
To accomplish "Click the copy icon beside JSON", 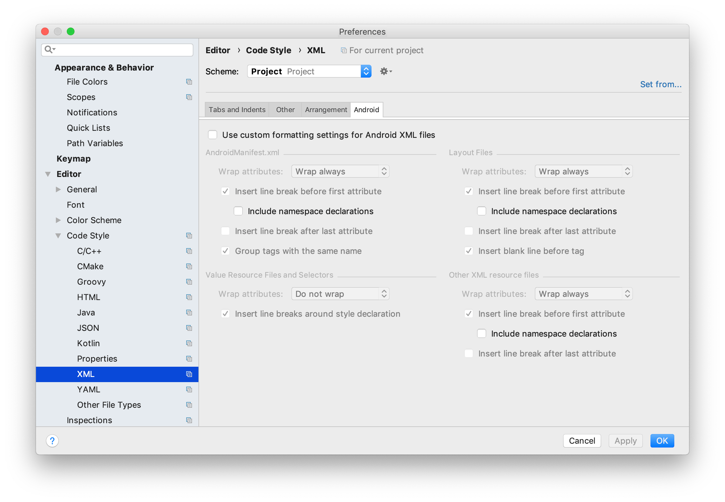I will [189, 328].
